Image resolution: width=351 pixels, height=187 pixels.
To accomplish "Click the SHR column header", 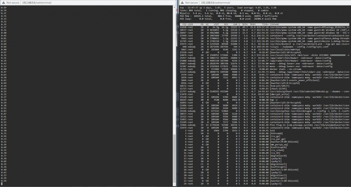I will pos(235,24).
